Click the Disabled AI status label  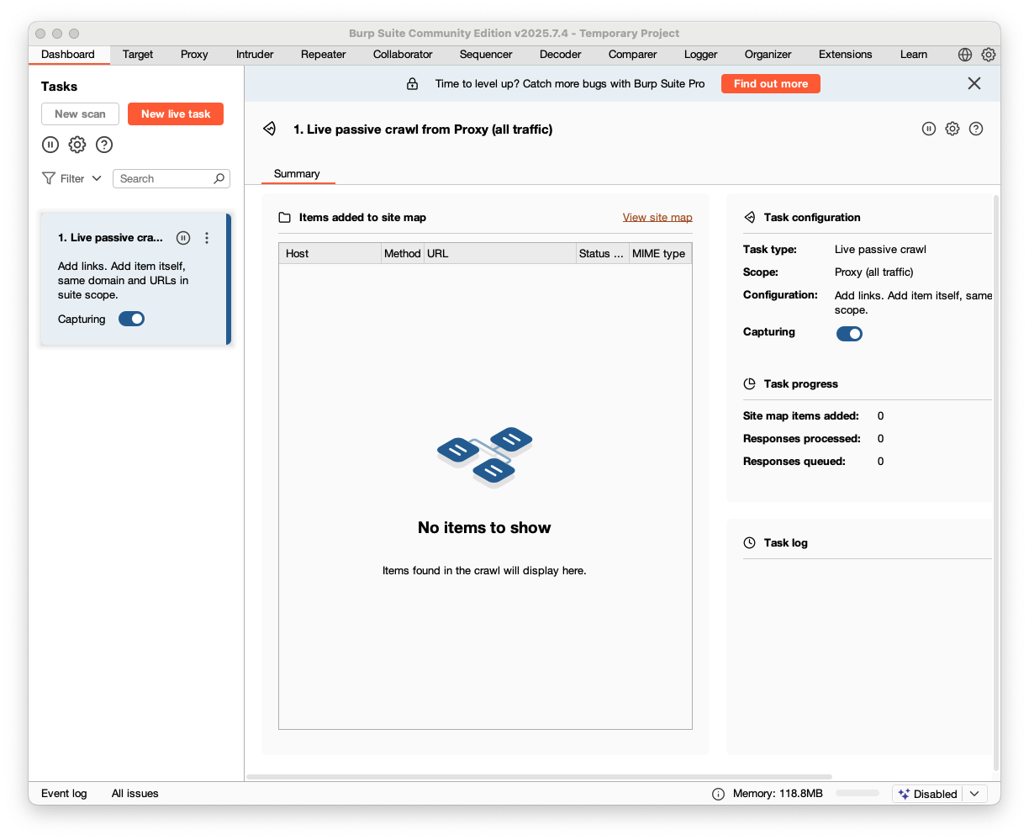click(935, 794)
